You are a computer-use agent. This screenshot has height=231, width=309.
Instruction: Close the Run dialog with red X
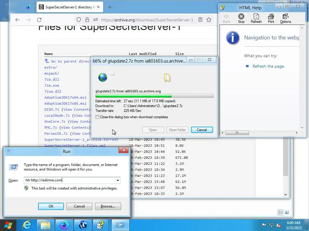tap(123, 150)
